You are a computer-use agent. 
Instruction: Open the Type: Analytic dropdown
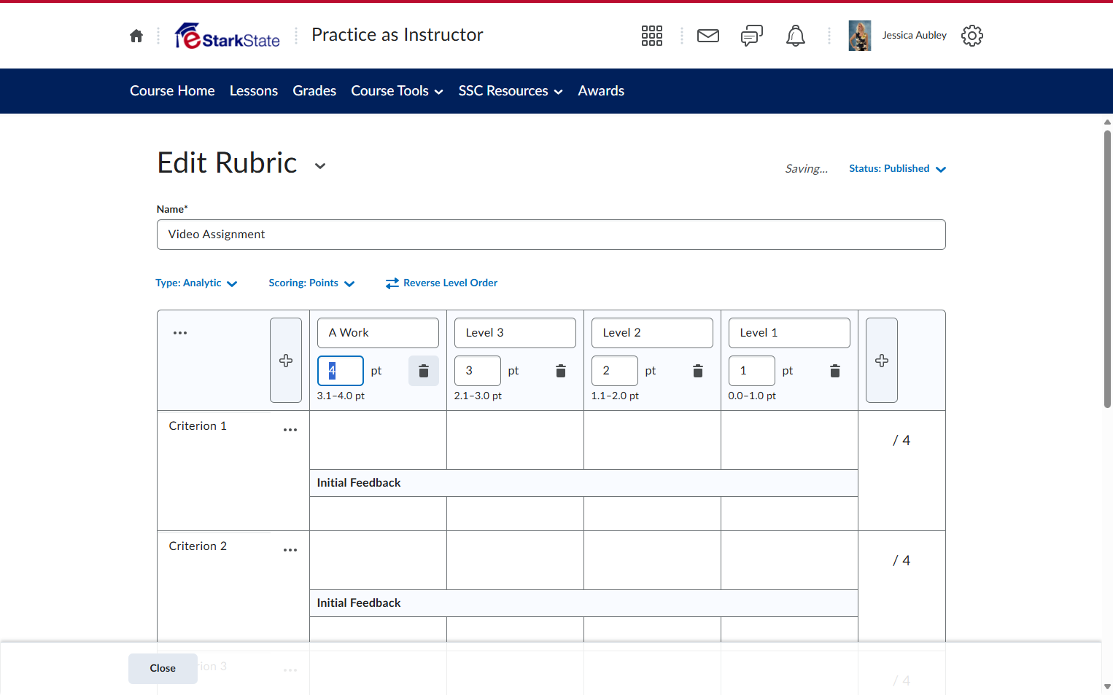pos(196,283)
